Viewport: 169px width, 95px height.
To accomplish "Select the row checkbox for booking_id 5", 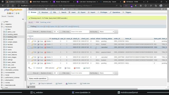I will coord(29,57).
